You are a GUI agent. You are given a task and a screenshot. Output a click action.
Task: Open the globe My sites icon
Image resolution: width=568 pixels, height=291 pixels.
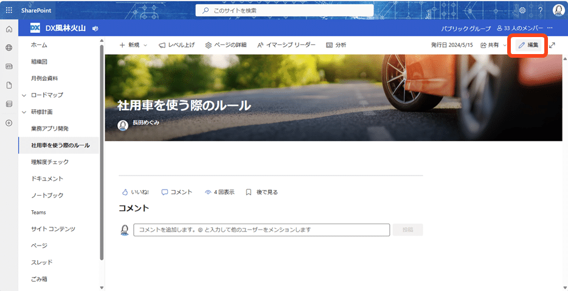point(9,48)
